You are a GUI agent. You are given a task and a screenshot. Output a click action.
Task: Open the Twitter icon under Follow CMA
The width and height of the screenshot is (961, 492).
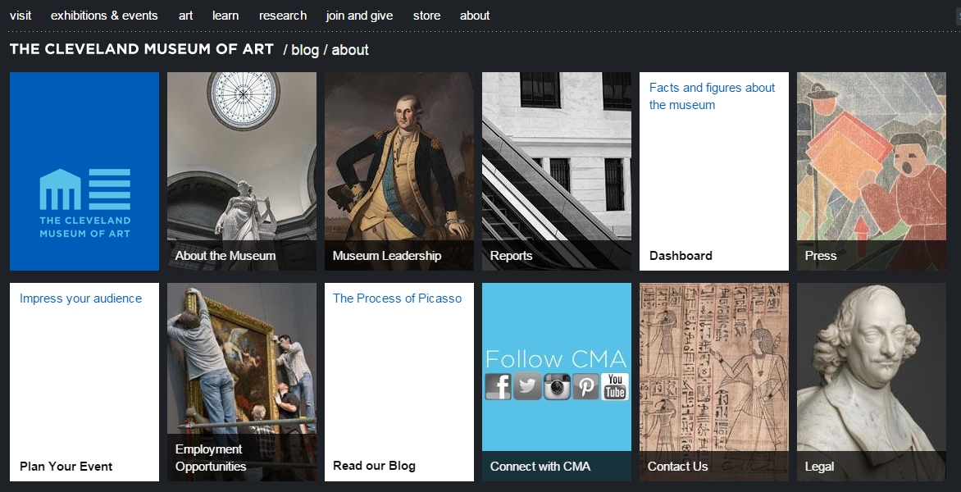527,386
